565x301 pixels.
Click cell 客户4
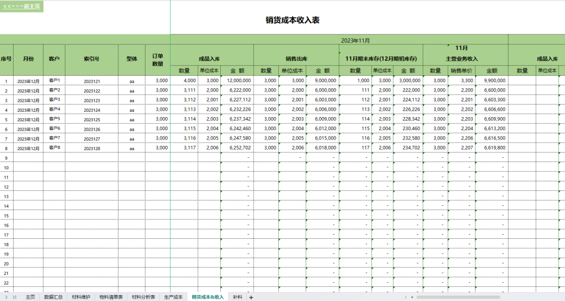[x=54, y=109]
